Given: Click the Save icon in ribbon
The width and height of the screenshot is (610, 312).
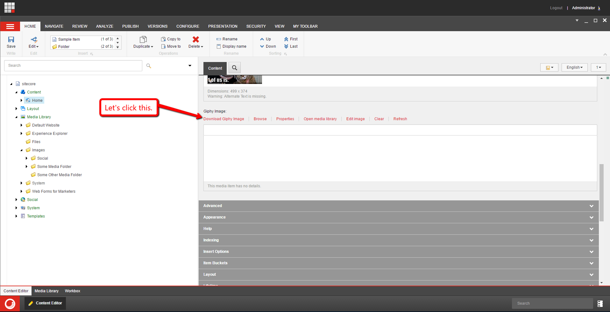Looking at the screenshot, I should click(x=11, y=40).
